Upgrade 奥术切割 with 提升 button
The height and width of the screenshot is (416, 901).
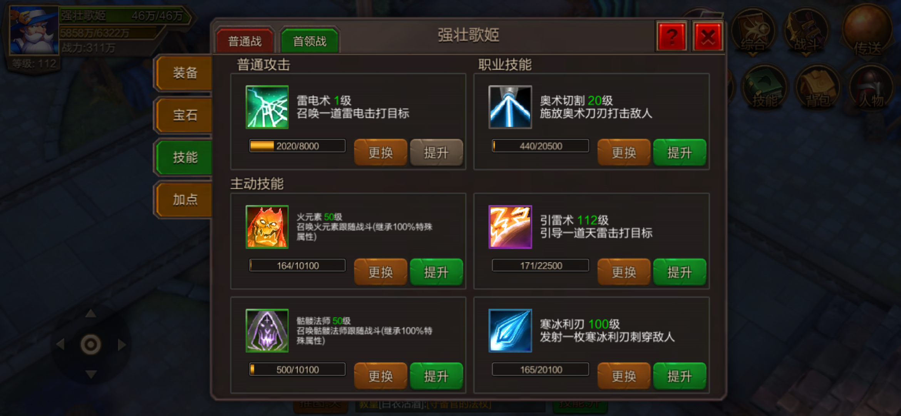(x=680, y=153)
